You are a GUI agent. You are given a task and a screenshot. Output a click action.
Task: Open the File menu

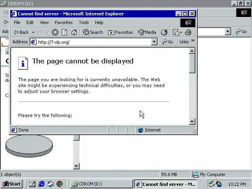click(x=17, y=22)
